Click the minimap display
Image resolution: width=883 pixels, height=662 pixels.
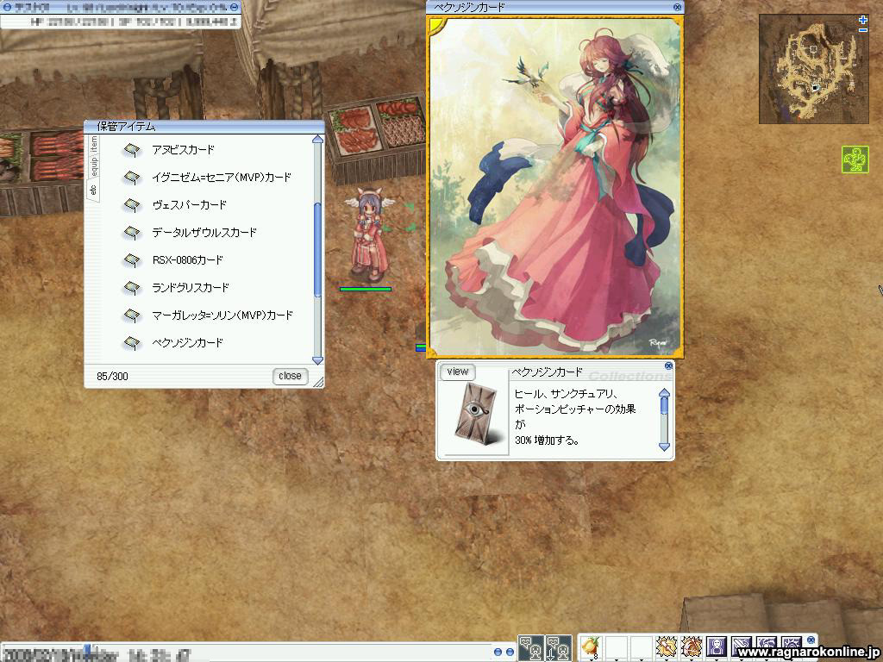tap(814, 69)
